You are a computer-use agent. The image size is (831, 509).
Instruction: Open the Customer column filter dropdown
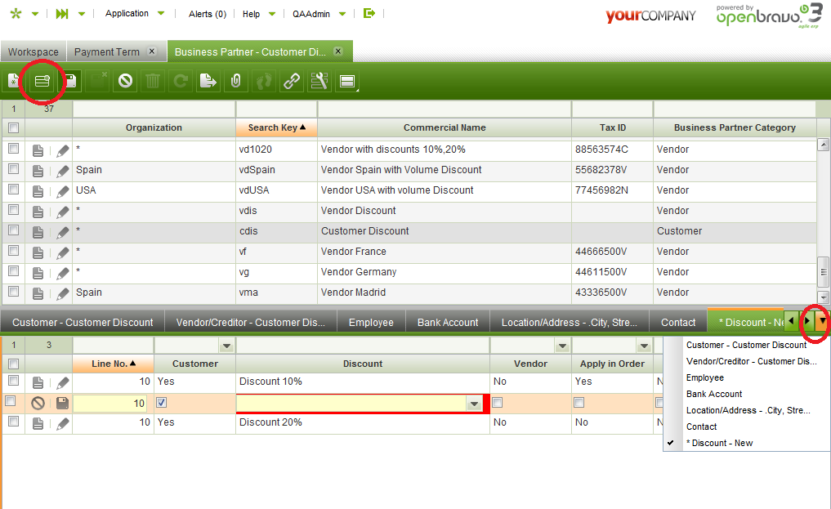pos(226,346)
